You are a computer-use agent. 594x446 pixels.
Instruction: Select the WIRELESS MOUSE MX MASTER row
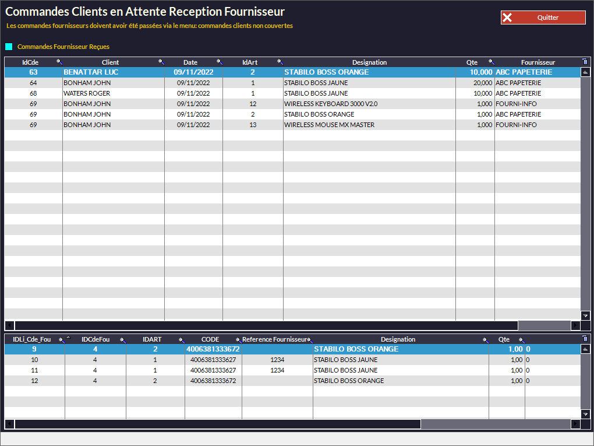tap(329, 125)
